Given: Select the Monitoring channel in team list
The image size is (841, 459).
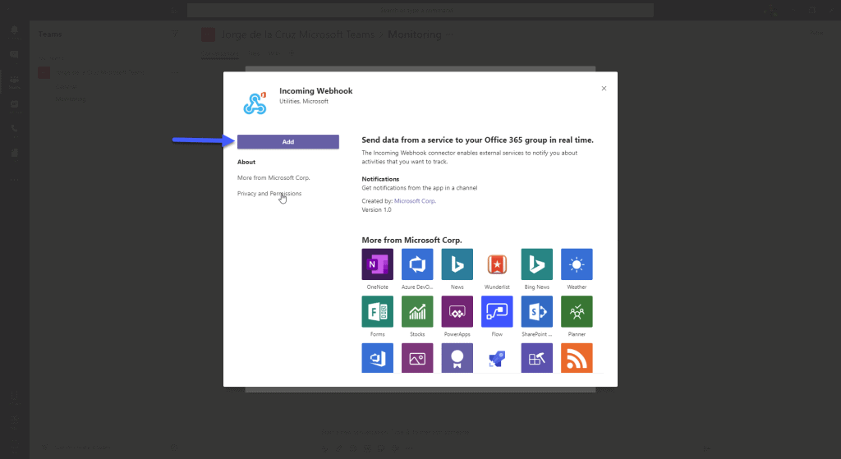Looking at the screenshot, I should point(71,99).
